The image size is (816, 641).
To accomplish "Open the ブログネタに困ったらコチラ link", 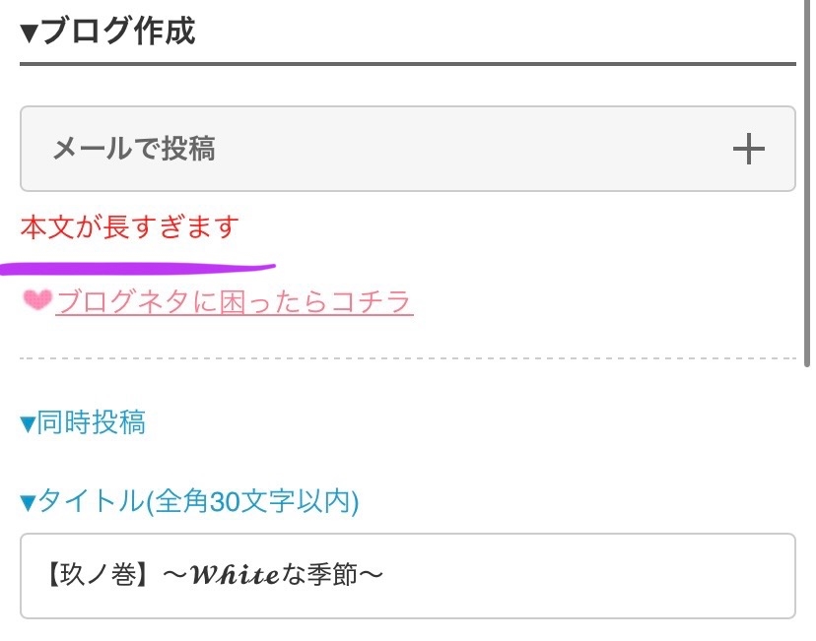I will tap(235, 301).
